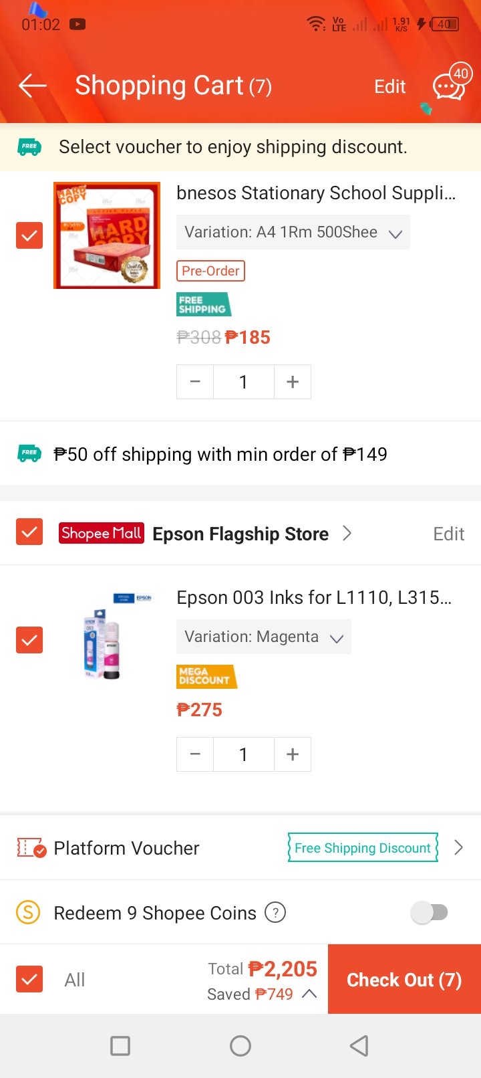
Task: Tap Android back triangle icon
Action: (x=359, y=1046)
